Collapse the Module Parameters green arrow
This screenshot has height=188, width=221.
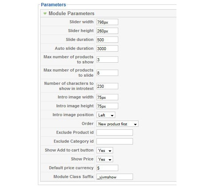tap(45, 14)
